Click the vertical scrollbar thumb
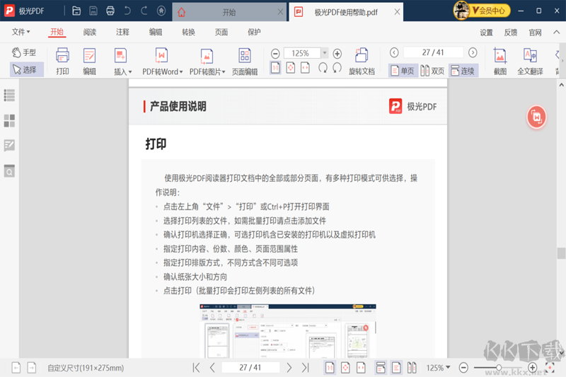The height and width of the screenshot is (377, 566). click(561, 253)
